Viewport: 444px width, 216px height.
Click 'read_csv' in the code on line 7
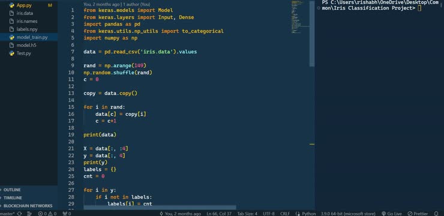coord(125,52)
